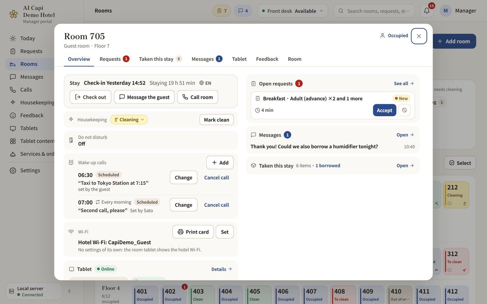
Task: Open Tablet Details link
Action: 222,269
